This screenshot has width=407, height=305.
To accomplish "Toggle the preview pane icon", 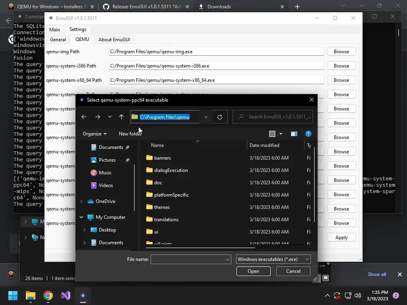I will pyautogui.click(x=294, y=134).
